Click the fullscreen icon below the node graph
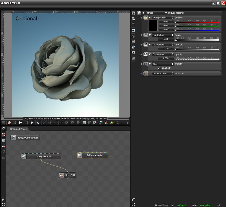The height and width of the screenshot is (207, 226). tap(4, 205)
